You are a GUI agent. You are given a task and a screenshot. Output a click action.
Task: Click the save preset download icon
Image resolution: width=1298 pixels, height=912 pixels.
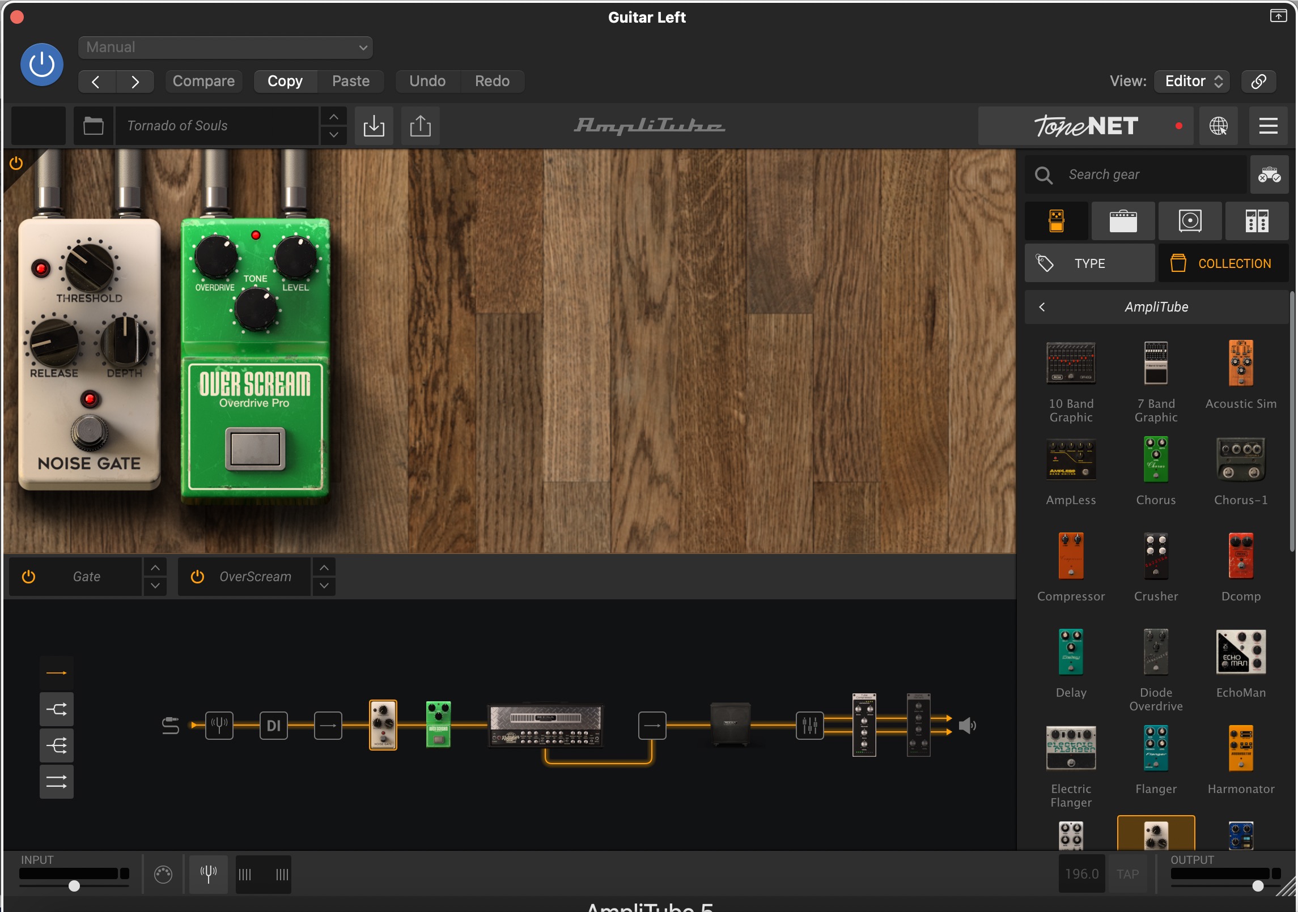pos(374,126)
